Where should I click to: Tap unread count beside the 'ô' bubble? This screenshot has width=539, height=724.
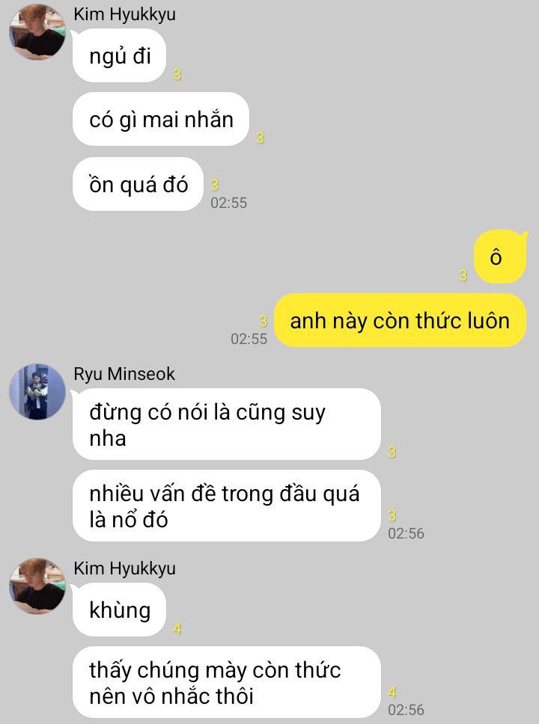[x=463, y=275]
